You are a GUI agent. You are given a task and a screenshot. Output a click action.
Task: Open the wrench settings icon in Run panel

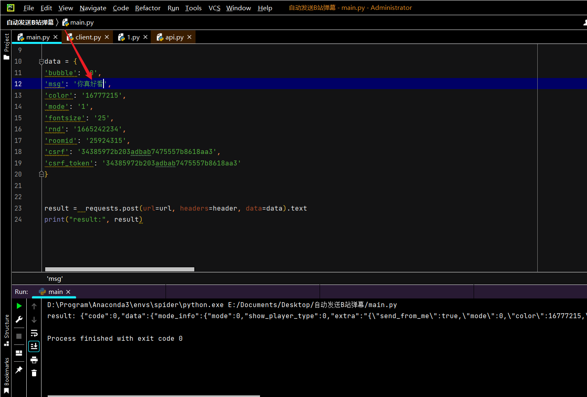19,319
